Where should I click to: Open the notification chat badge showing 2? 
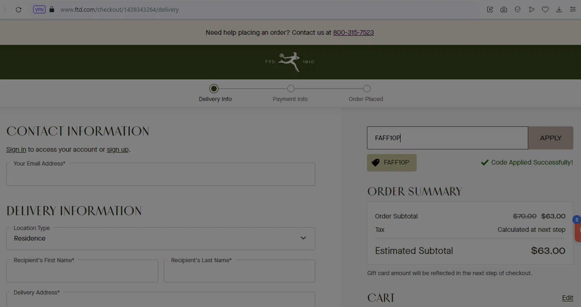577,220
